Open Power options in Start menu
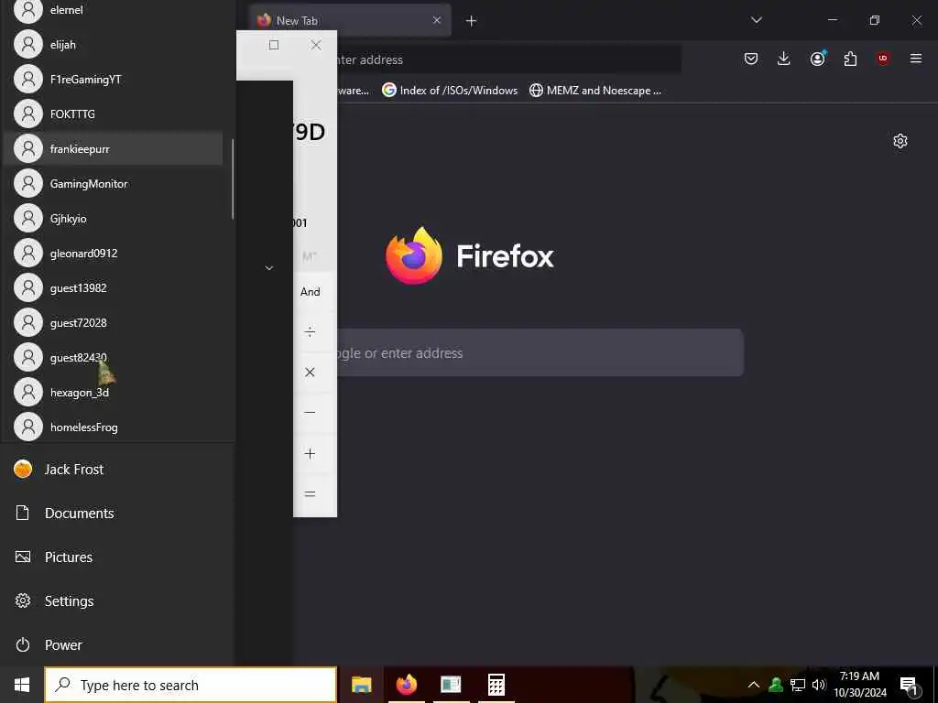Screen dimensions: 938x703 click(117, 644)
